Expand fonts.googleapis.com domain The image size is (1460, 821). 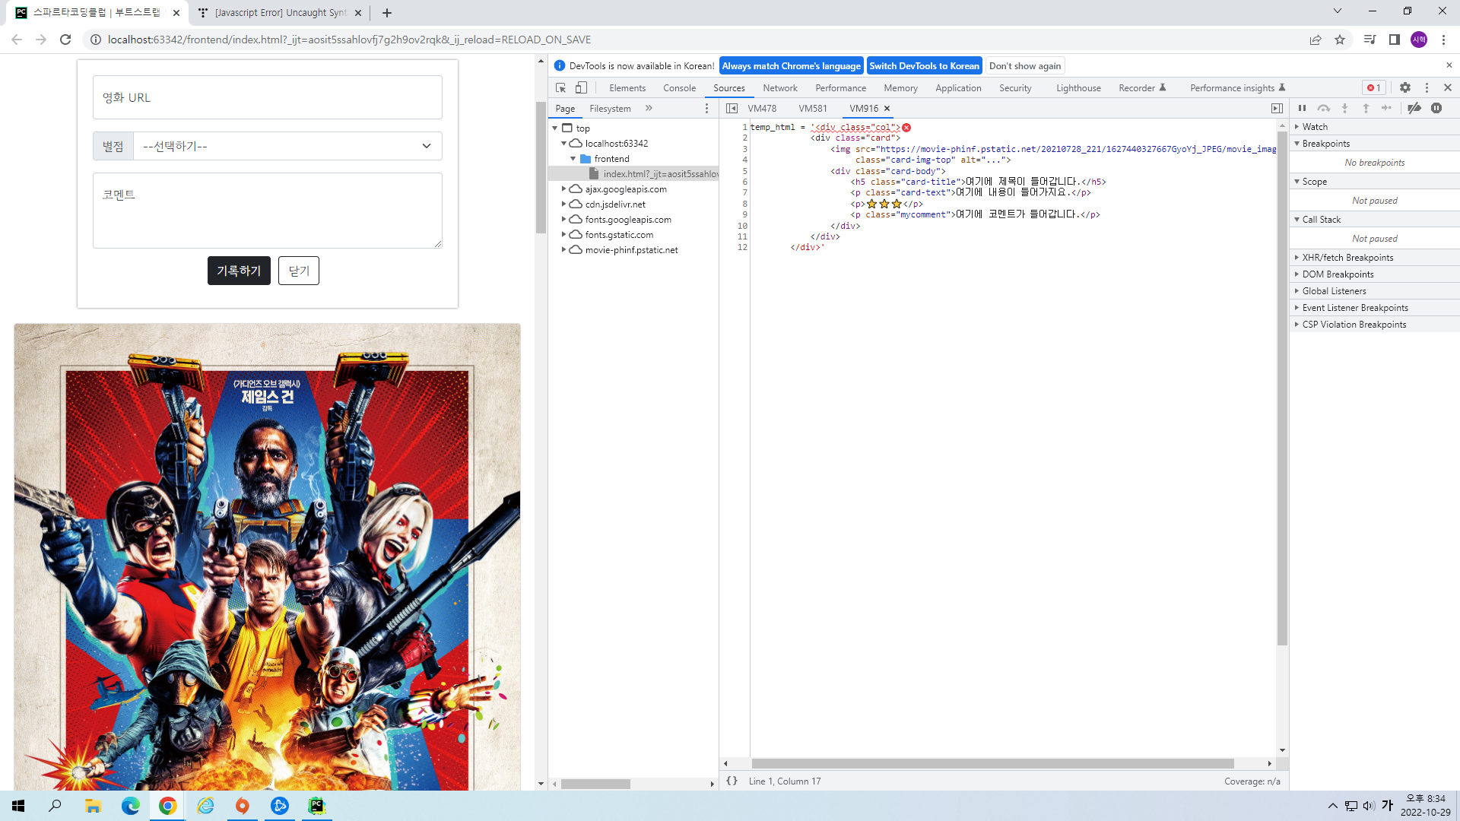tap(563, 220)
